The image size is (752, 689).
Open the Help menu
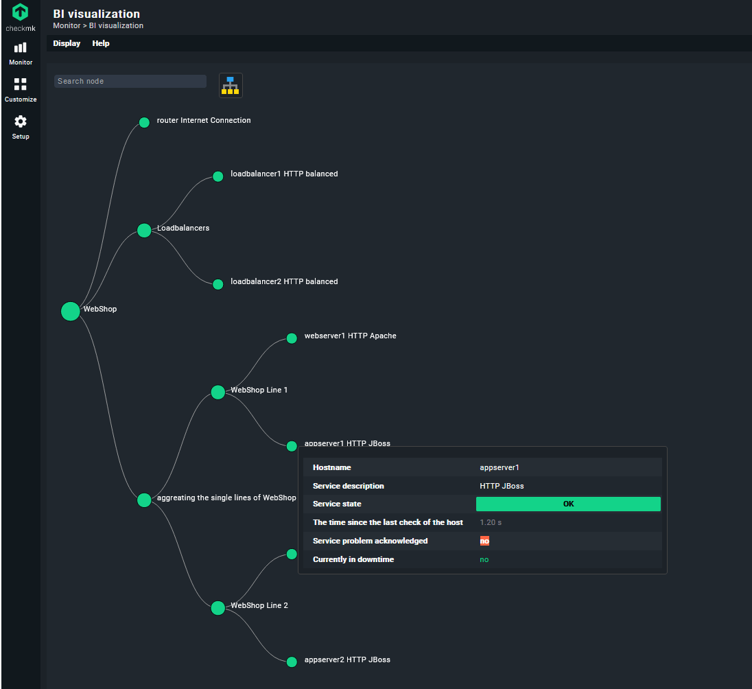coord(101,43)
